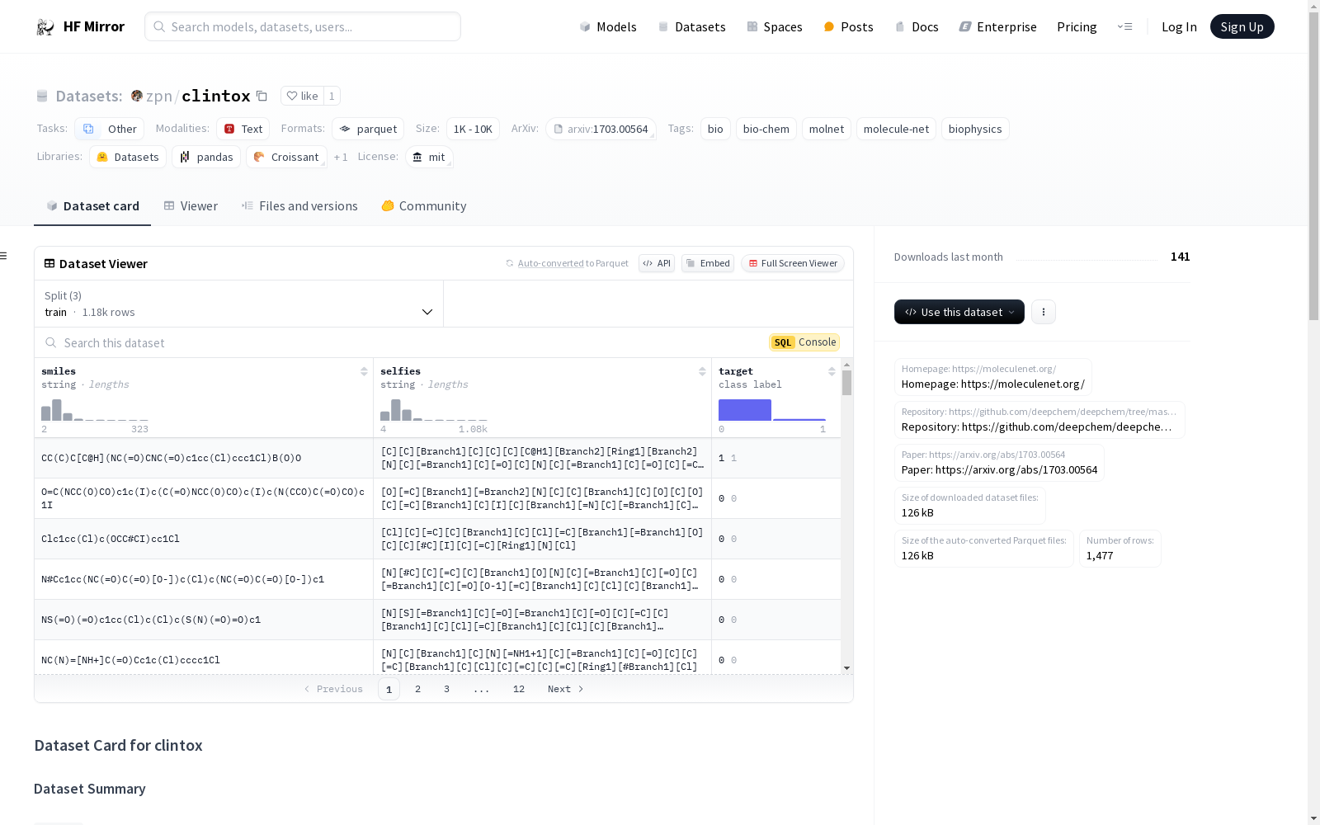Select the Text modality tag
The width and height of the screenshot is (1320, 825).
pyautogui.click(x=243, y=129)
